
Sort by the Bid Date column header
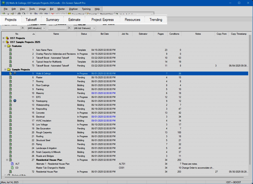(105, 34)
